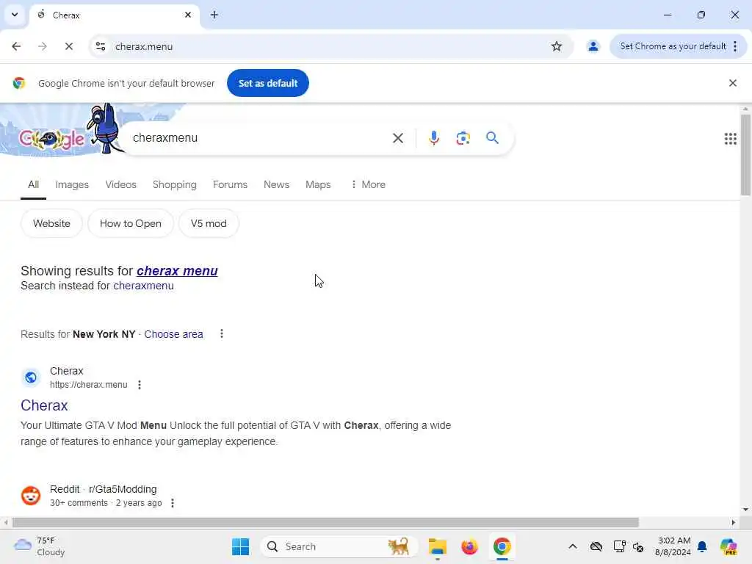Open Chrome's three-dot menu
Image resolution: width=752 pixels, height=564 pixels.
point(735,46)
